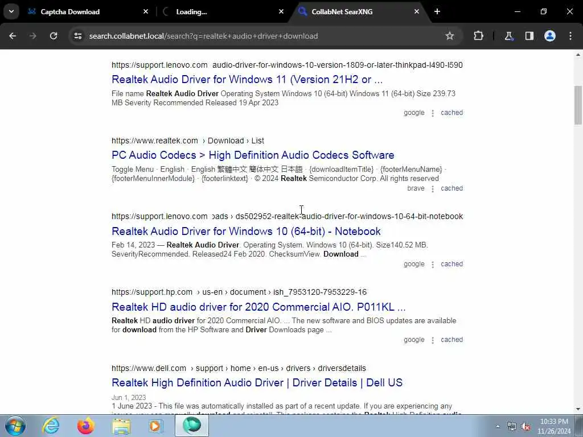Open the Windows Start menu
This screenshot has height=437, width=583.
coord(15,426)
